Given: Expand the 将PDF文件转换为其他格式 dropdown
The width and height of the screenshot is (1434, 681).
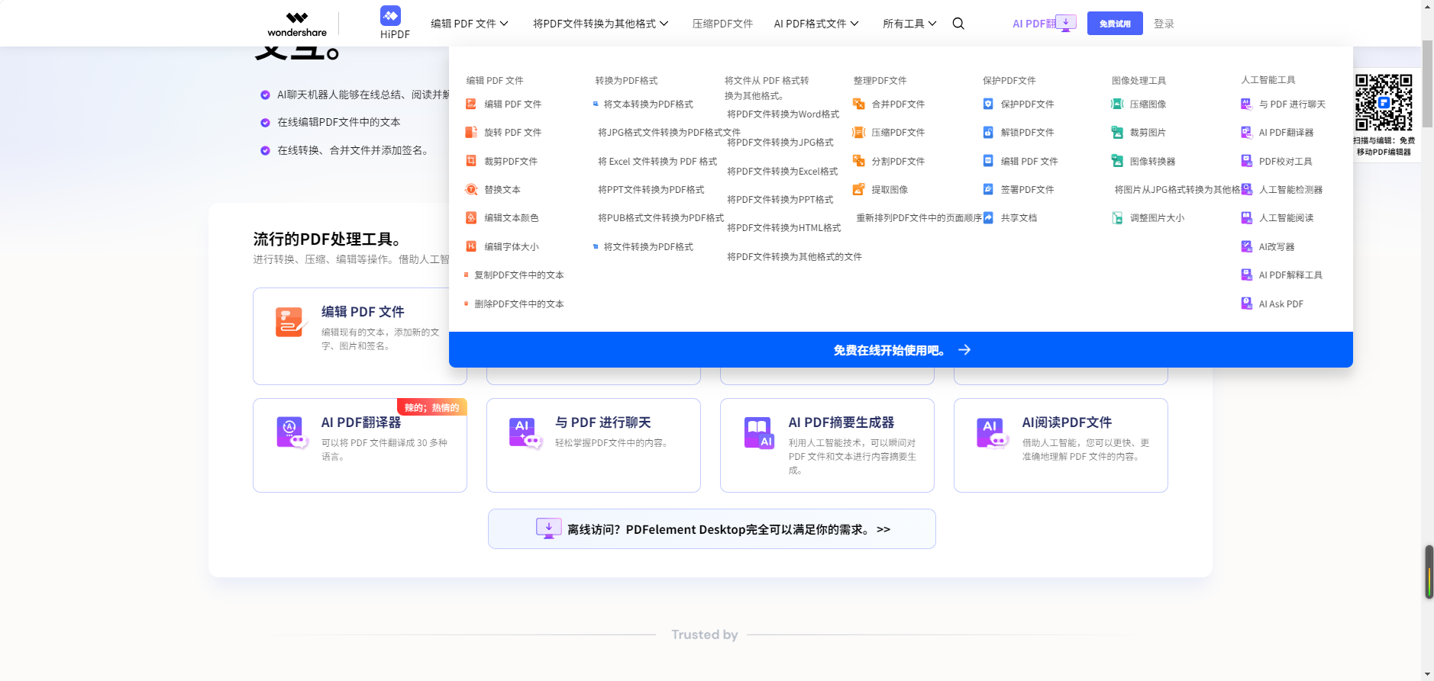Looking at the screenshot, I should [600, 24].
